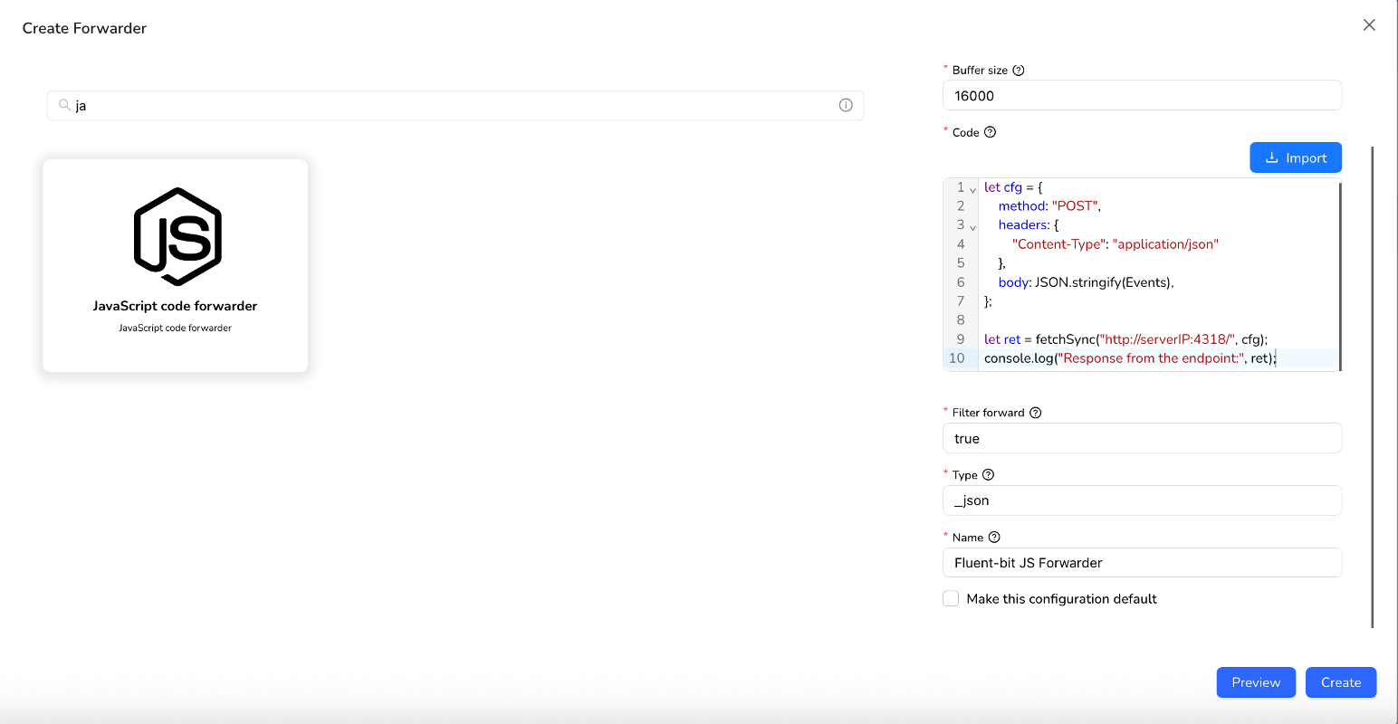Screen dimensions: 1398x724
Task: Collapse code block at line 1
Action: tap(973, 189)
